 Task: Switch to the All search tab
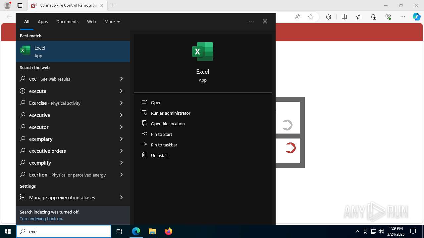[27, 21]
